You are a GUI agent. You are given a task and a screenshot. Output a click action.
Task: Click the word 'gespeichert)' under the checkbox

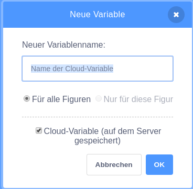click(98, 141)
